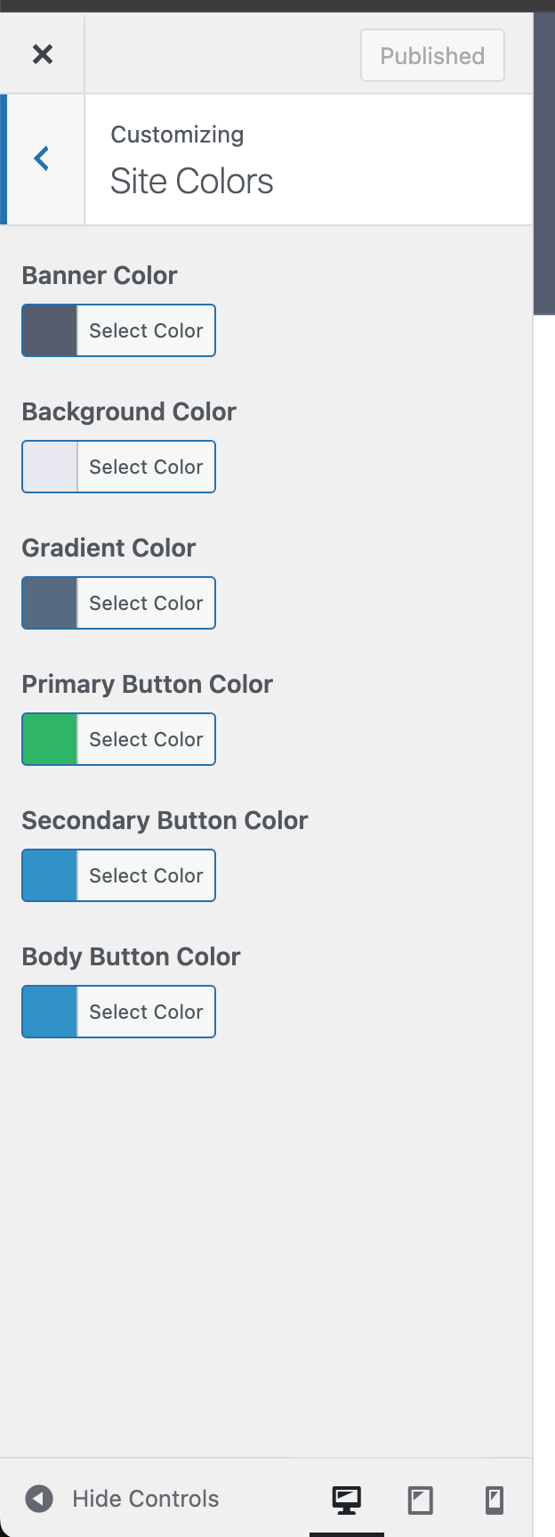Go back using the blue chevron arrow
The width and height of the screenshot is (555, 1537).
(42, 159)
